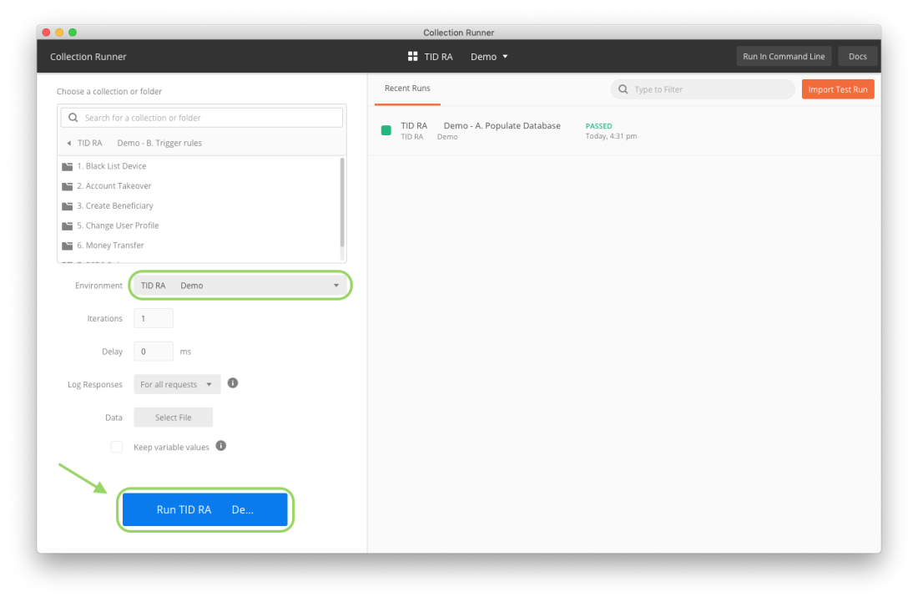Screen dimensions: 918x602
Task: Click the Demo - B. Trigger rules breadcrumb
Action: click(x=159, y=143)
